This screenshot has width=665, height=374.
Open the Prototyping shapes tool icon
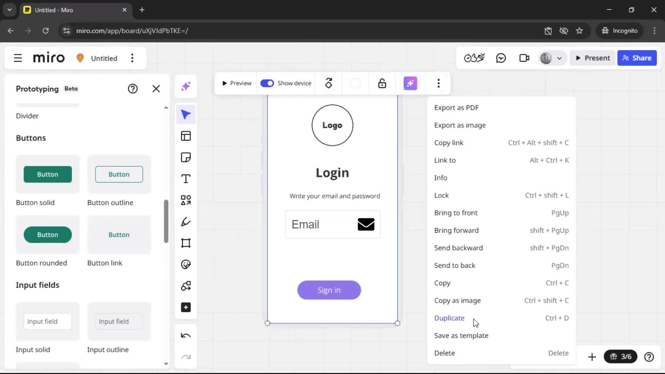tap(186, 286)
